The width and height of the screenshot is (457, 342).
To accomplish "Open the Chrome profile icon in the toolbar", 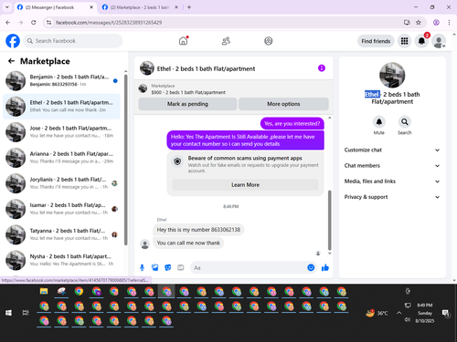I will point(436,22).
